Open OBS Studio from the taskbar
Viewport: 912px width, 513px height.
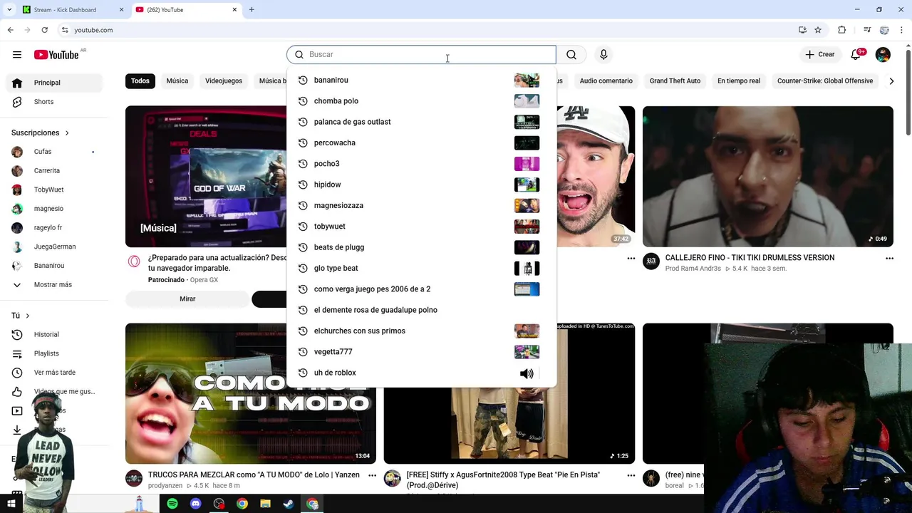(x=219, y=504)
